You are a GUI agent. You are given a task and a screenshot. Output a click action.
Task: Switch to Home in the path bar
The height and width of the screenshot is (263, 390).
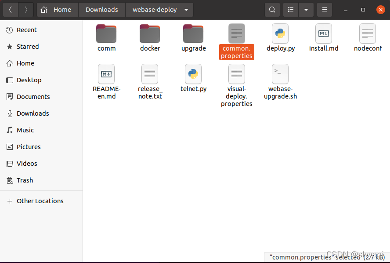tap(57, 9)
